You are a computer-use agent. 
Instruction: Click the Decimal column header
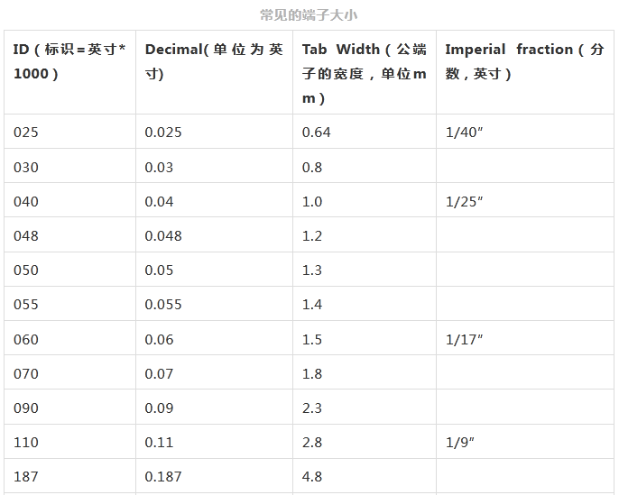click(x=214, y=61)
